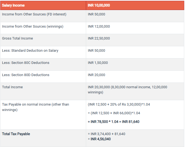Select the Gross Total Income label
Image resolution: width=185 pixels, height=147 pixels.
pos(18,38)
